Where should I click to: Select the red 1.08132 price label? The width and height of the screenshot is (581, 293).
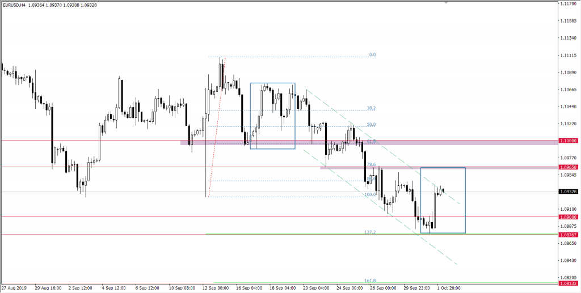tap(568, 283)
